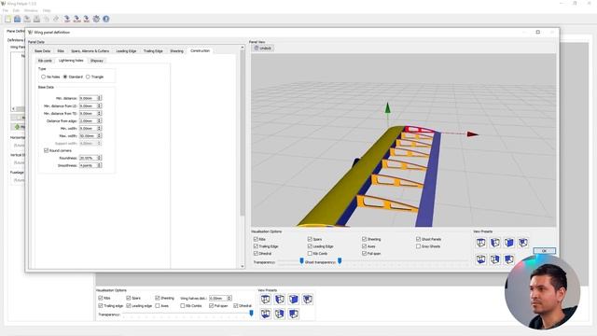Switch to the Trailing Edge tab
The height and width of the screenshot is (336, 597).
153,50
